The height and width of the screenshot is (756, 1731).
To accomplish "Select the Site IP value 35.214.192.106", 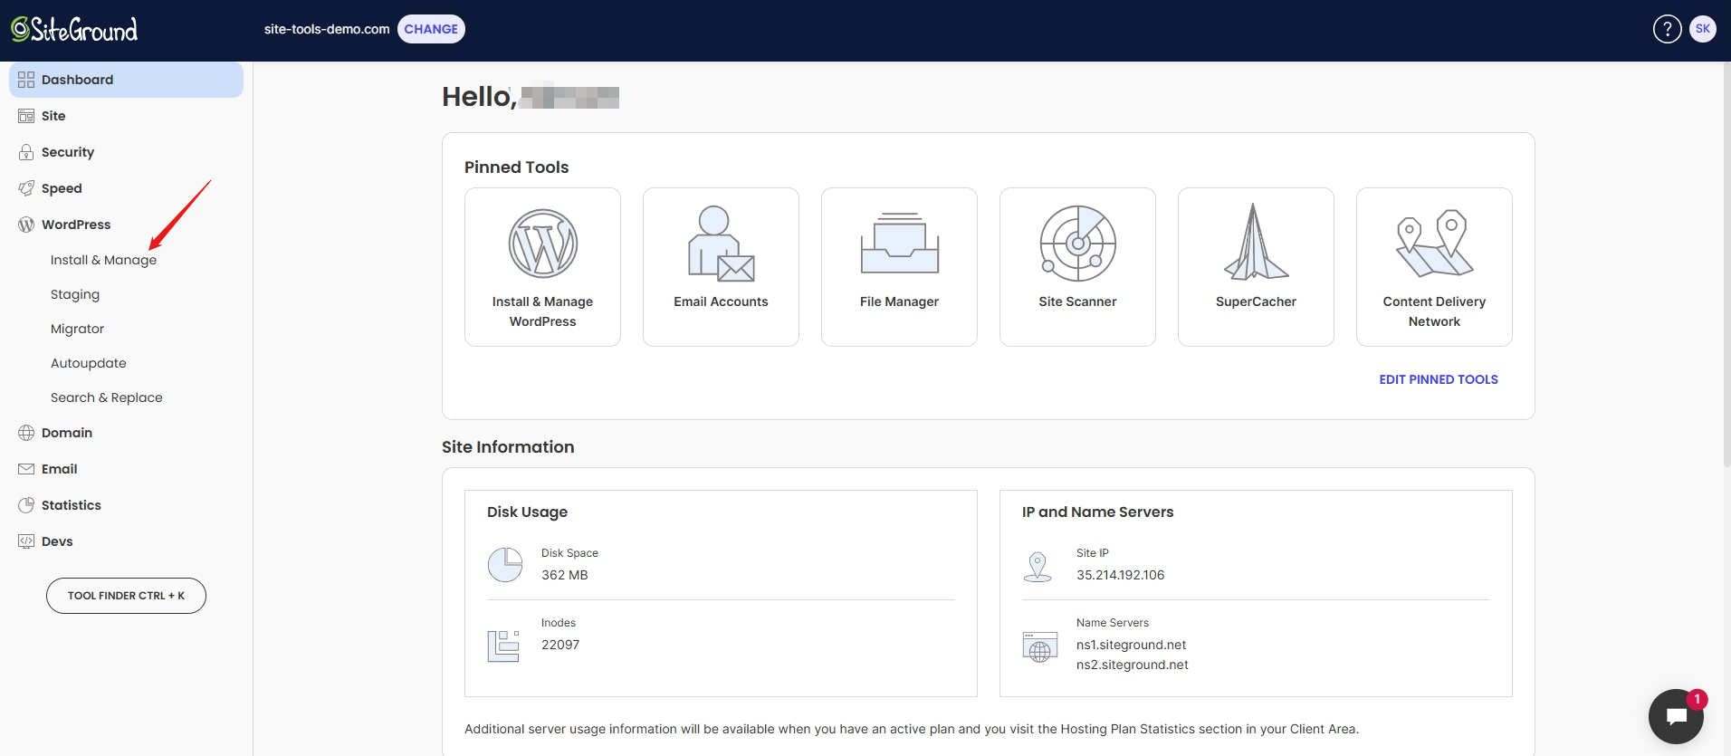I will pos(1120,575).
